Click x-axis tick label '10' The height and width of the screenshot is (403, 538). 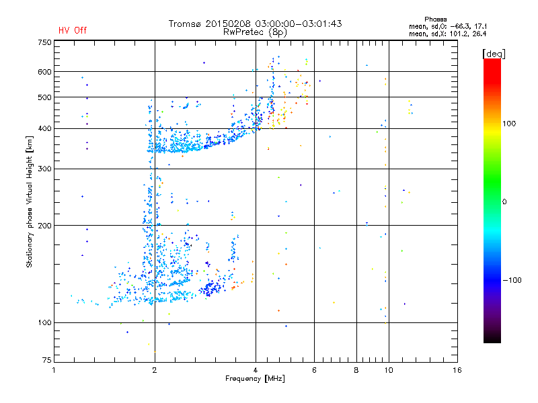click(389, 370)
